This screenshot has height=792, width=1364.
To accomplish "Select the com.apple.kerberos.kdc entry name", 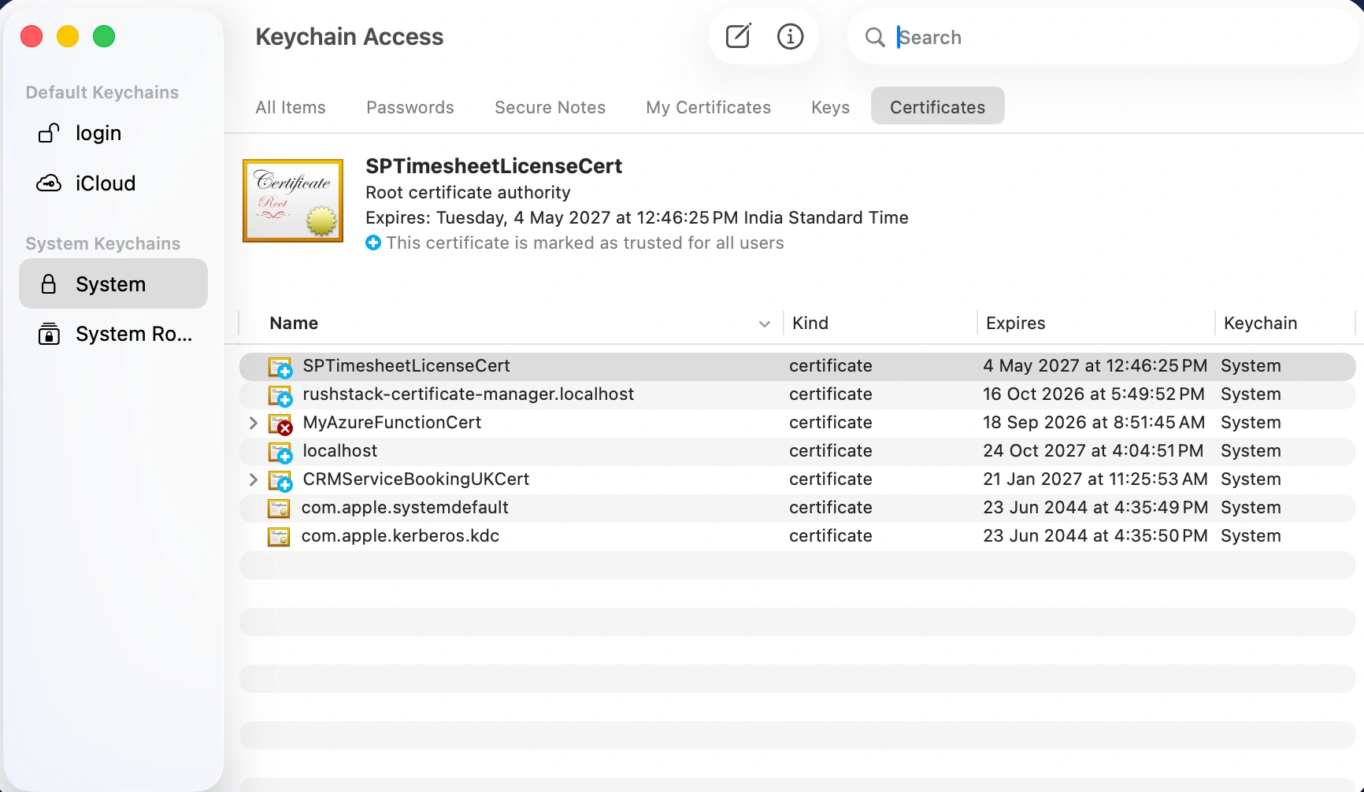I will click(x=400, y=535).
